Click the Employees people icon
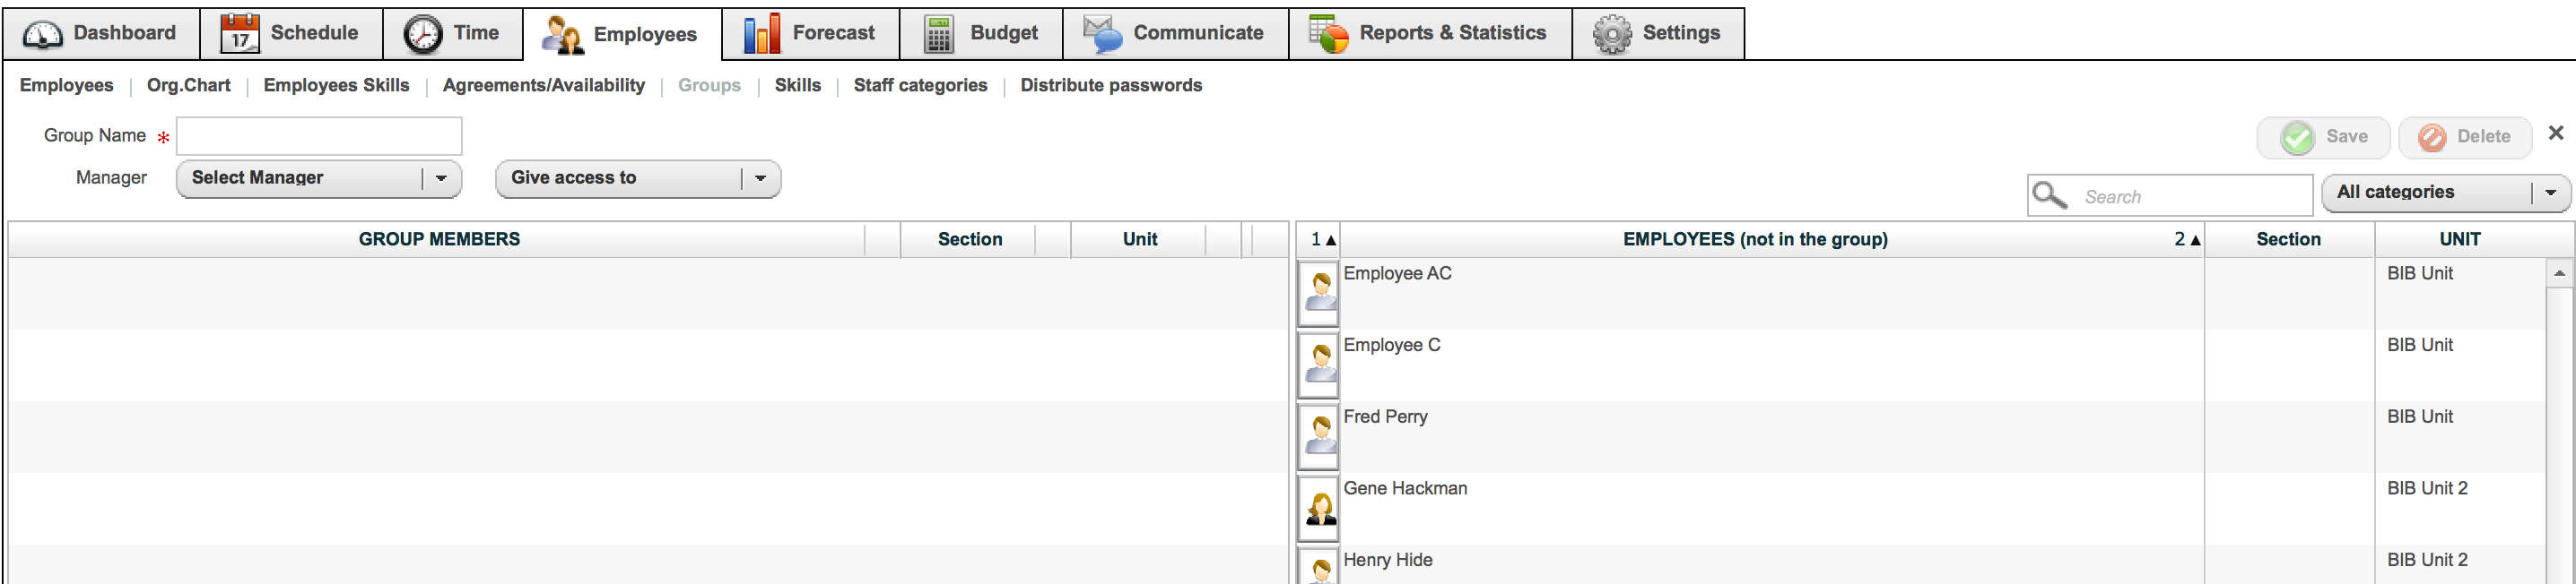2576x584 pixels. click(x=562, y=35)
